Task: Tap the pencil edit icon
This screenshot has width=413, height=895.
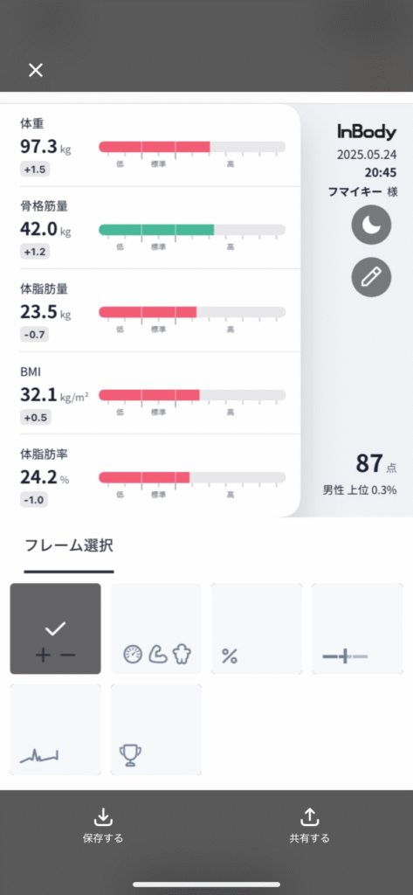Action: pos(371,277)
